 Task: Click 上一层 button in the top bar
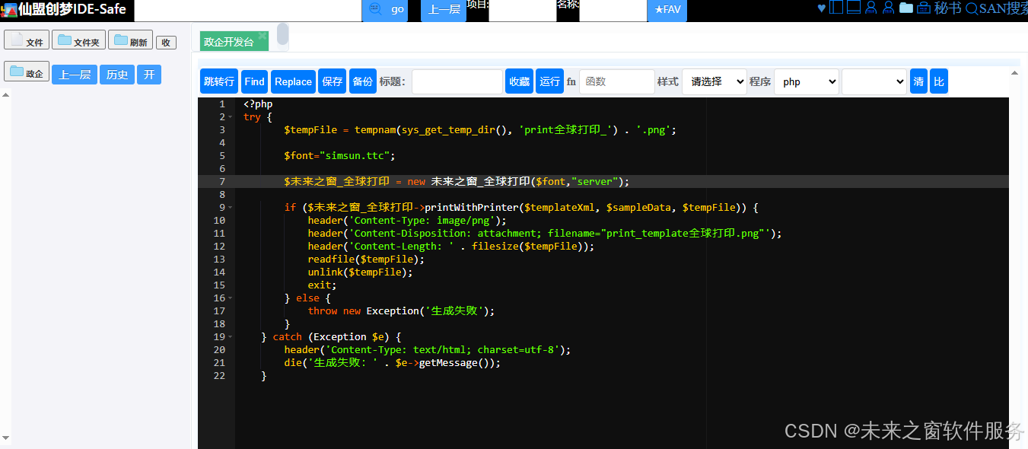tap(444, 10)
